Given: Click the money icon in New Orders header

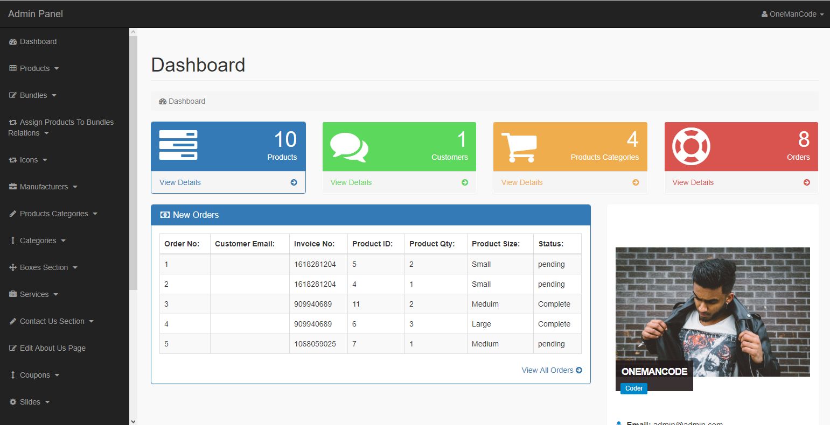Looking at the screenshot, I should point(165,215).
